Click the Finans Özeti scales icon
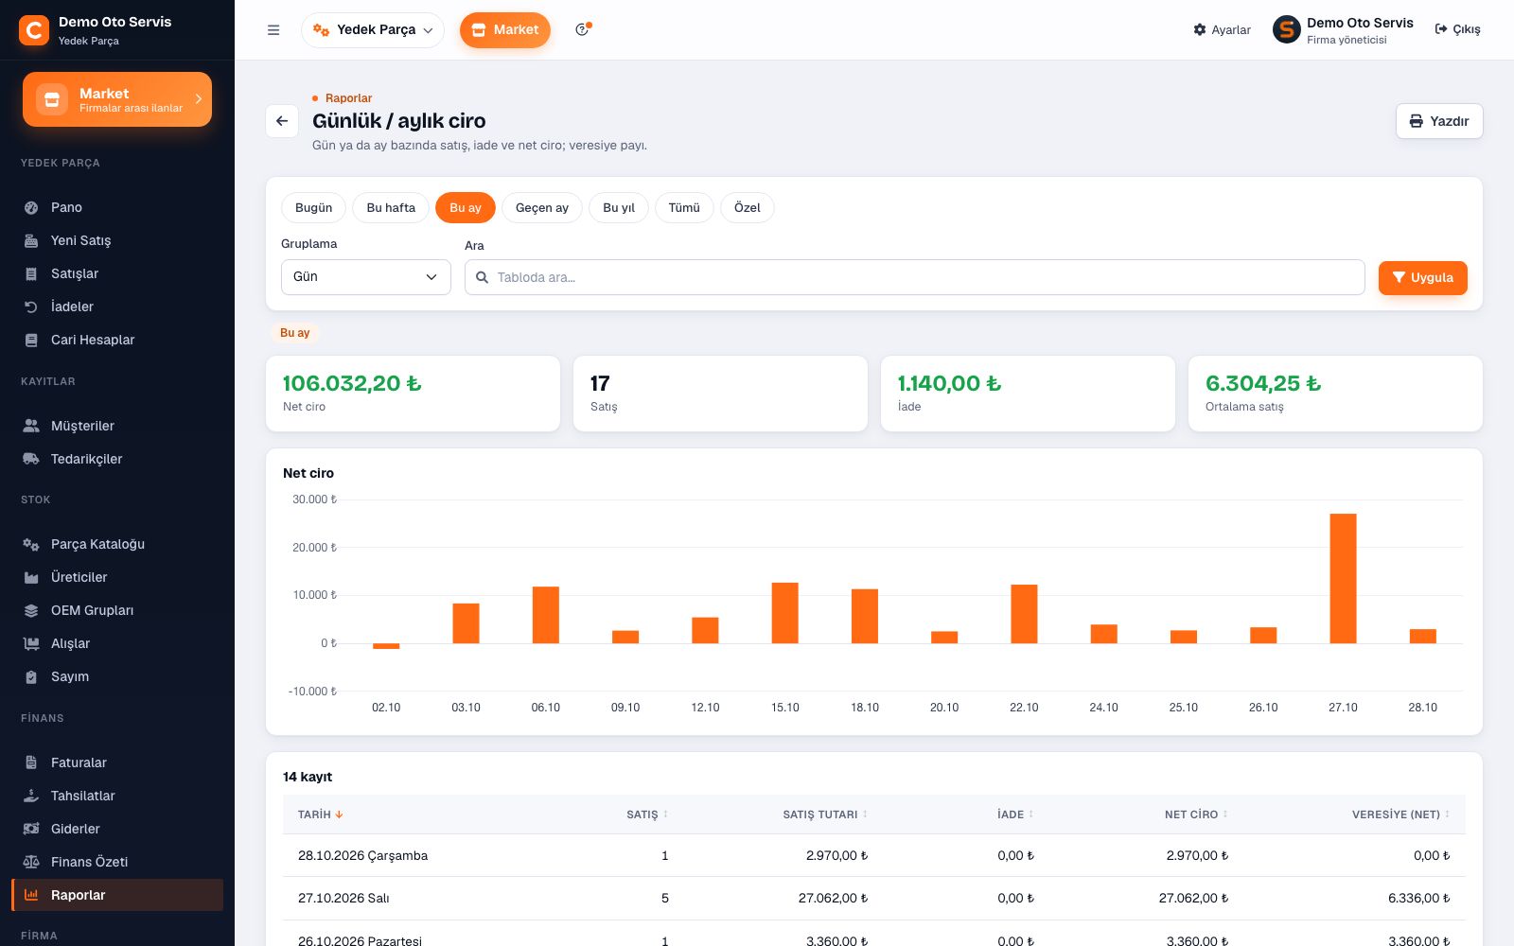1514x946 pixels. pyautogui.click(x=31, y=862)
